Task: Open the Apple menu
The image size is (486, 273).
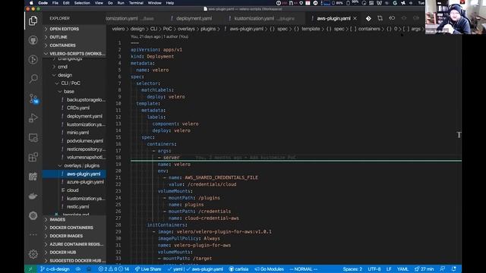Action: [x=31, y=3]
